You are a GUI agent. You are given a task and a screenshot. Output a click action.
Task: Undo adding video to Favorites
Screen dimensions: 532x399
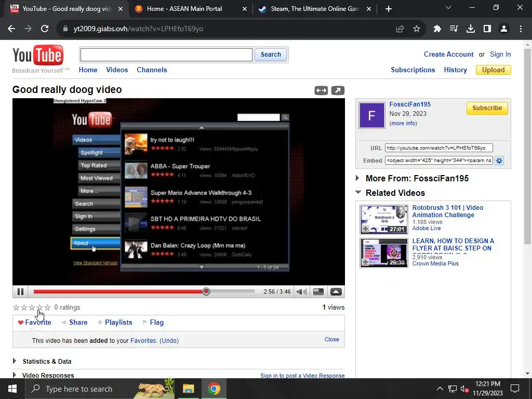coord(170,341)
